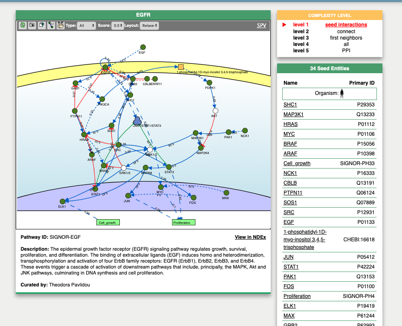Open the STAT1 entity link
This screenshot has height=326, width=402.
coord(291,267)
